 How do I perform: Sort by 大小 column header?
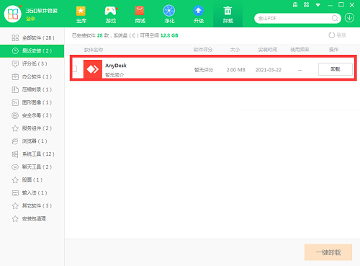235,50
